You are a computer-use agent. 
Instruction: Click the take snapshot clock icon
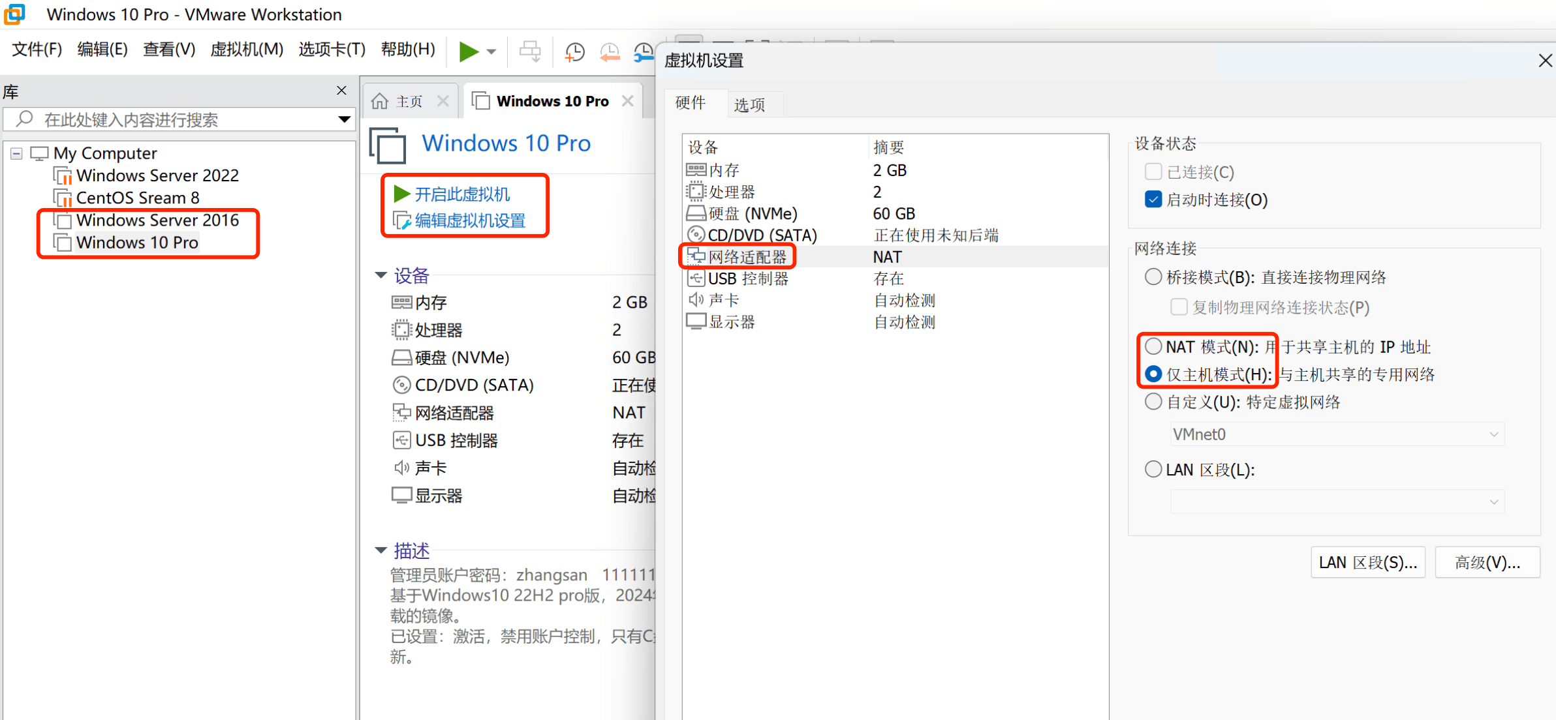pyautogui.click(x=574, y=52)
